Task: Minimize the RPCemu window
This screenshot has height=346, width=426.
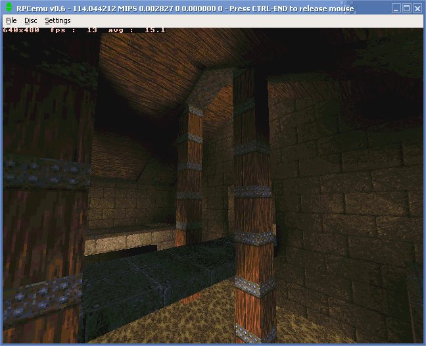Action: coord(396,9)
